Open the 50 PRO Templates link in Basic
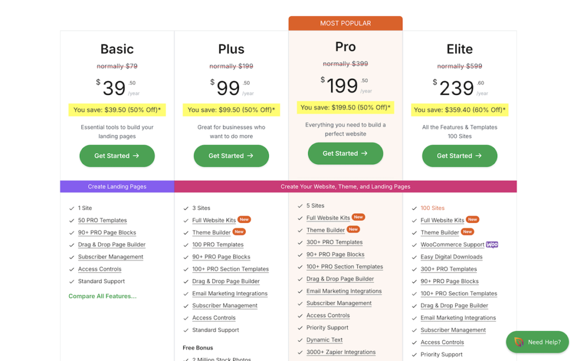 coord(103,221)
